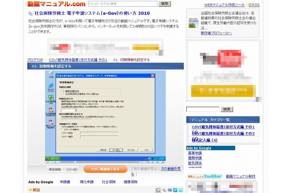Click the Recycle Bin icon in the video
The image size is (290, 193).
51,73
